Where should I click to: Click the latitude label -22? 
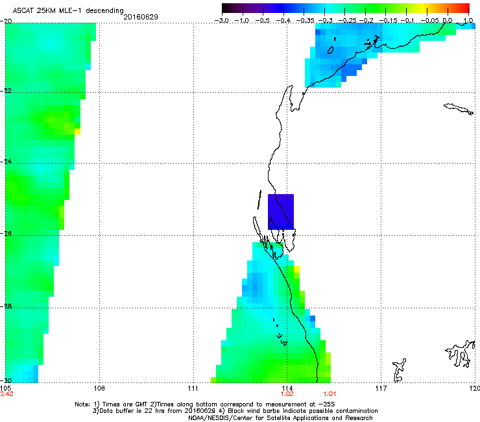[6, 91]
